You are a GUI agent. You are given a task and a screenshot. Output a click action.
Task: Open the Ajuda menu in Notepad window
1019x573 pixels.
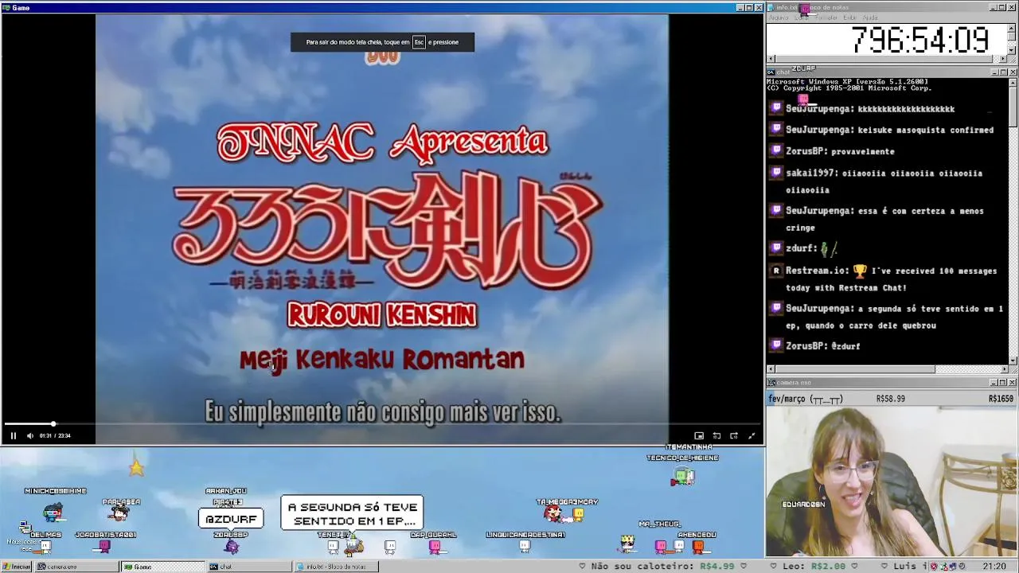tap(871, 18)
